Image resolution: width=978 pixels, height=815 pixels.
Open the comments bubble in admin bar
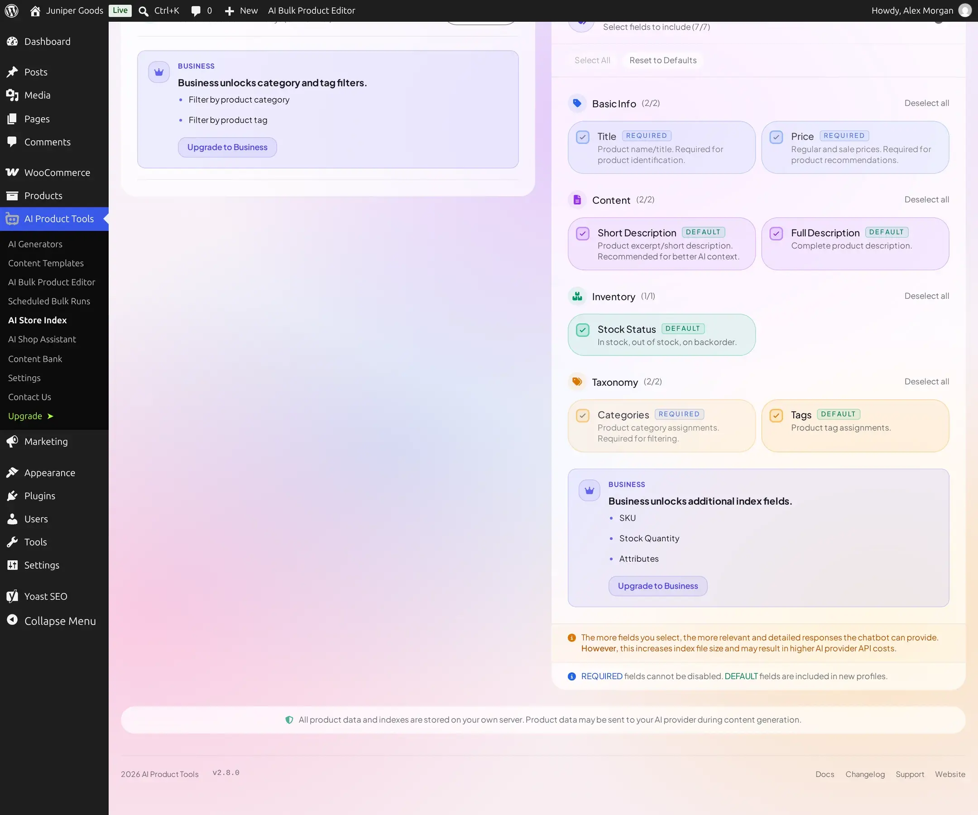196,11
